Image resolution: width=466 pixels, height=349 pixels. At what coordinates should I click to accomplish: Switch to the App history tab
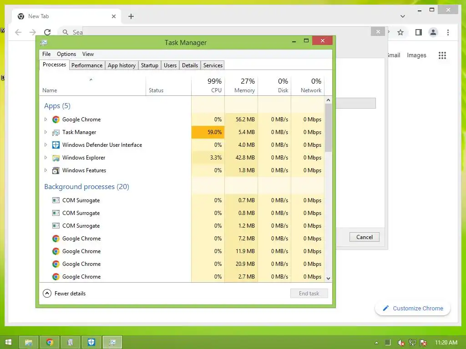[122, 65]
